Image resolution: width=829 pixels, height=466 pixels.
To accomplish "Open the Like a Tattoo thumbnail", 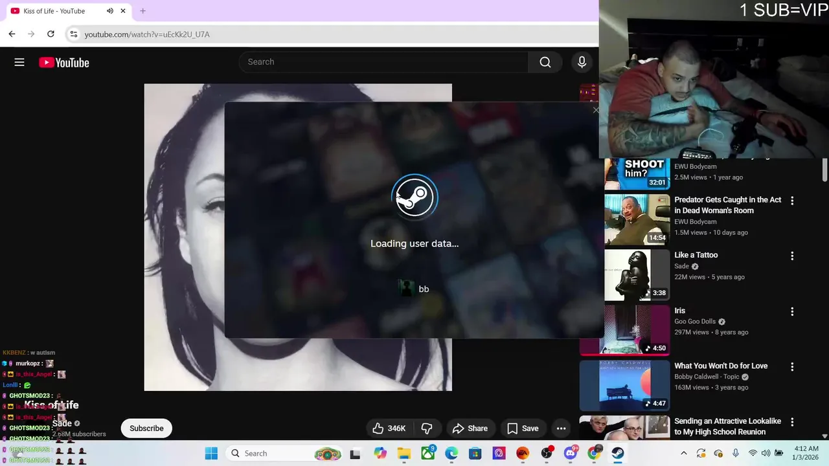I will [x=637, y=275].
